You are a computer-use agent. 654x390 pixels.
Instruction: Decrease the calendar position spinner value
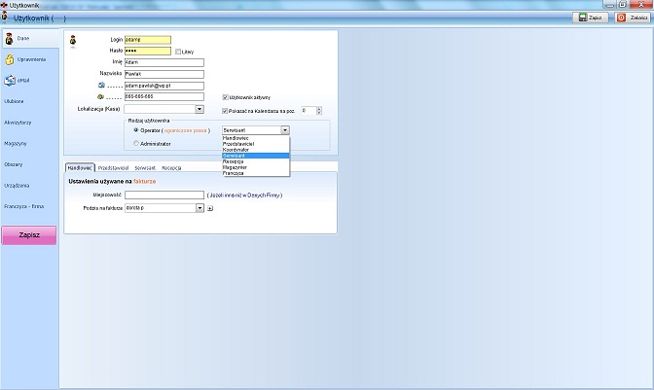point(319,113)
